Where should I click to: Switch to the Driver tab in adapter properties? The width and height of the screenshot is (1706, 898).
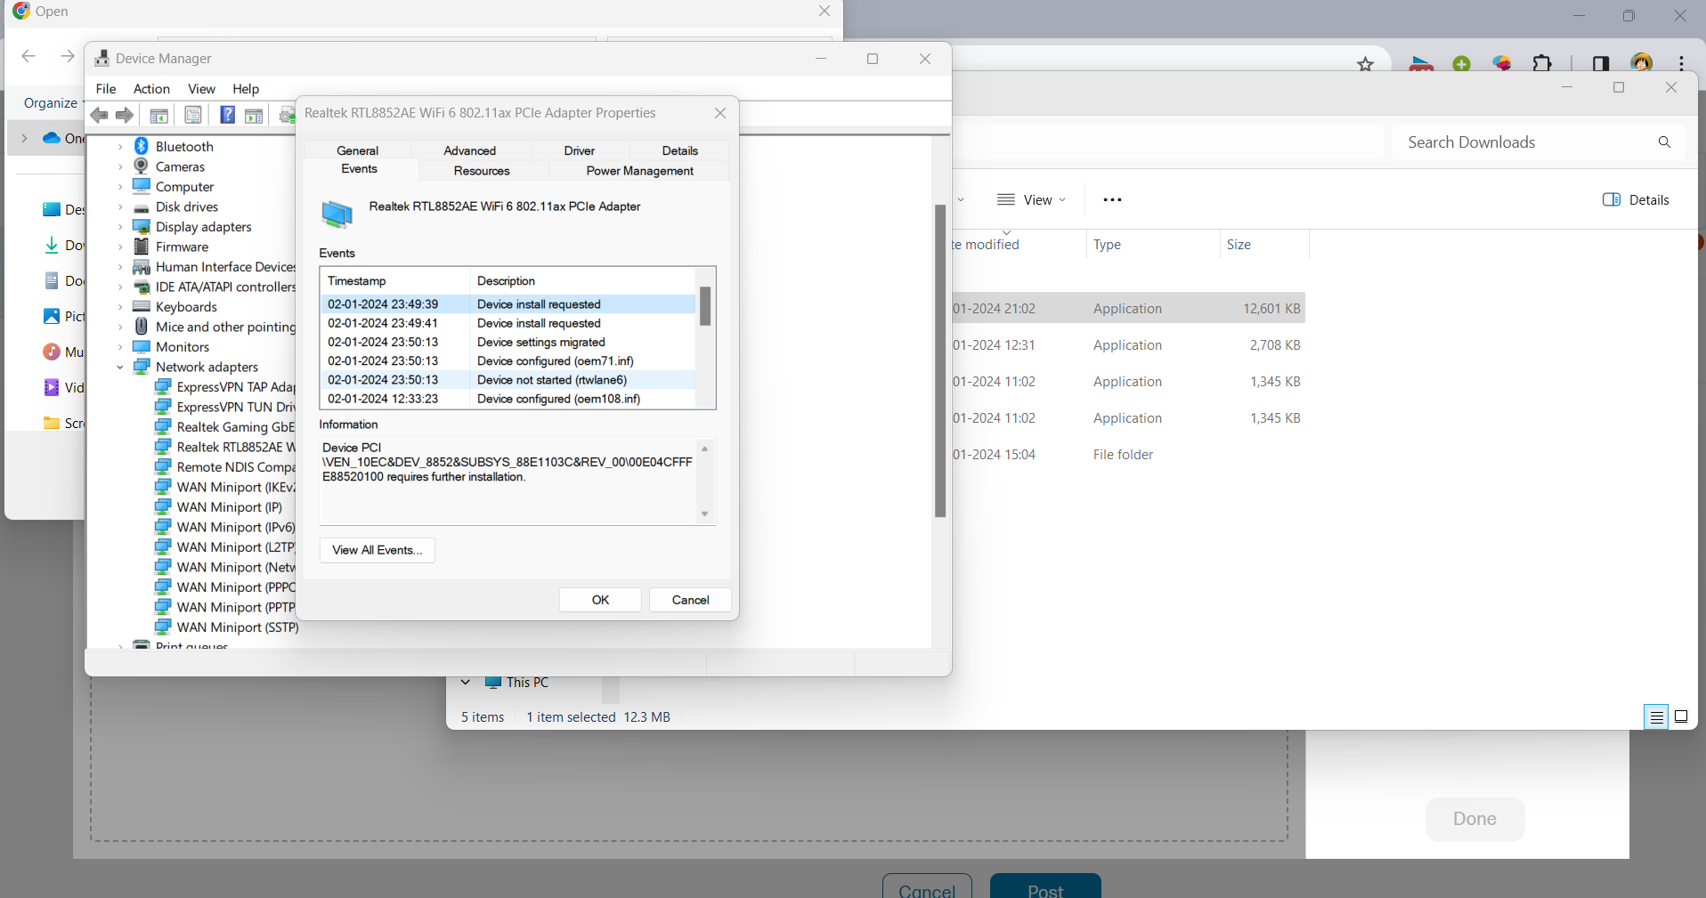pyautogui.click(x=579, y=150)
